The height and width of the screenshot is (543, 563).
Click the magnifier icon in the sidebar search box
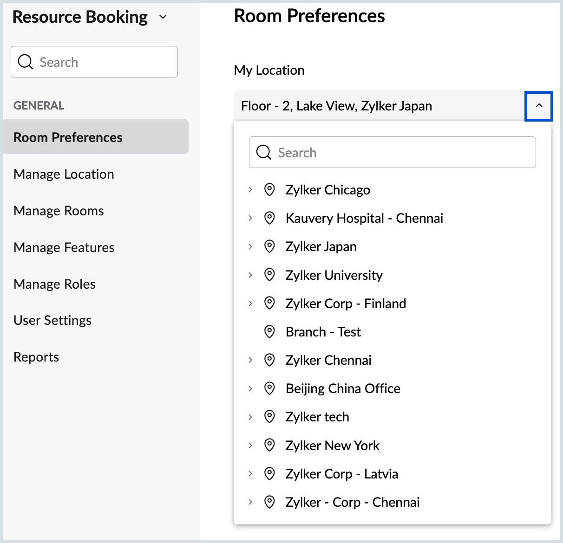coord(26,62)
